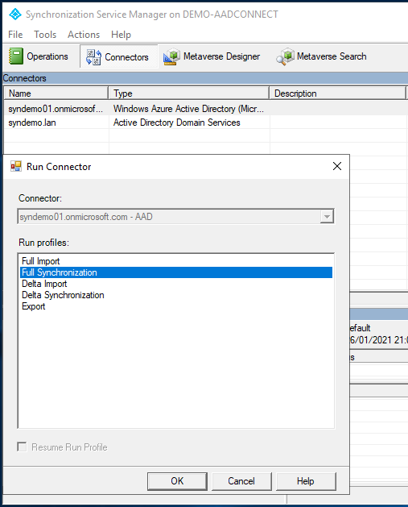Click the Cancel button

(241, 481)
